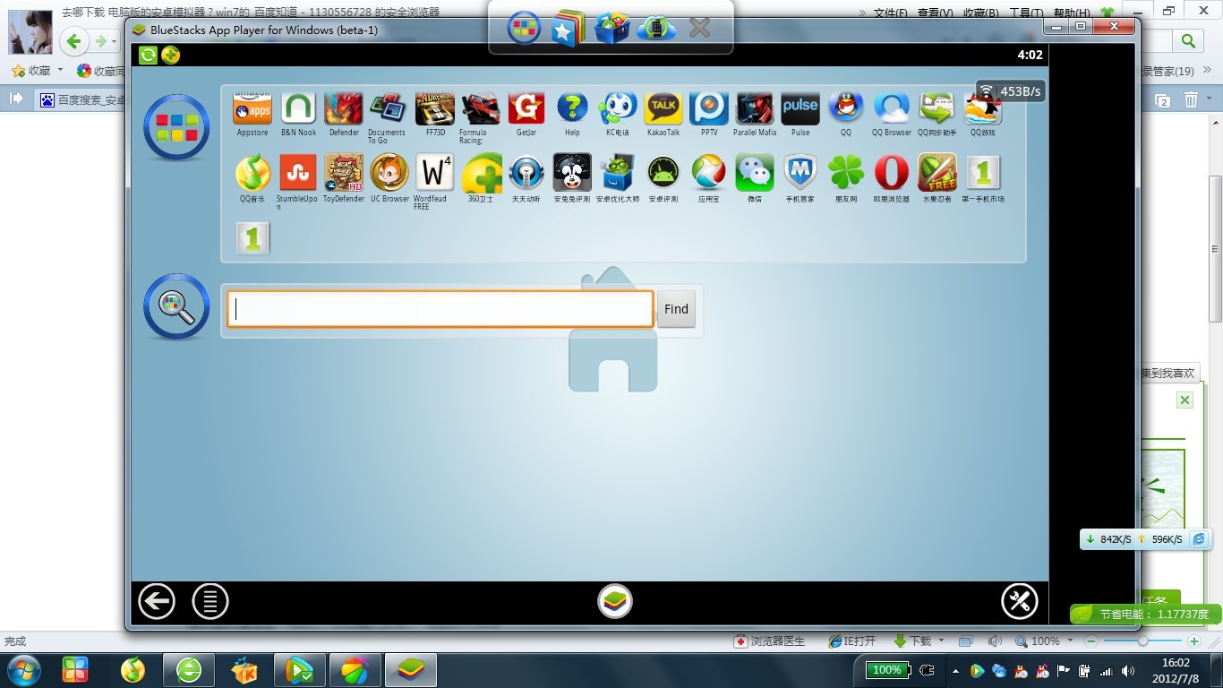Open KakaoTalk messenger
The height and width of the screenshot is (688, 1223).
tap(663, 108)
